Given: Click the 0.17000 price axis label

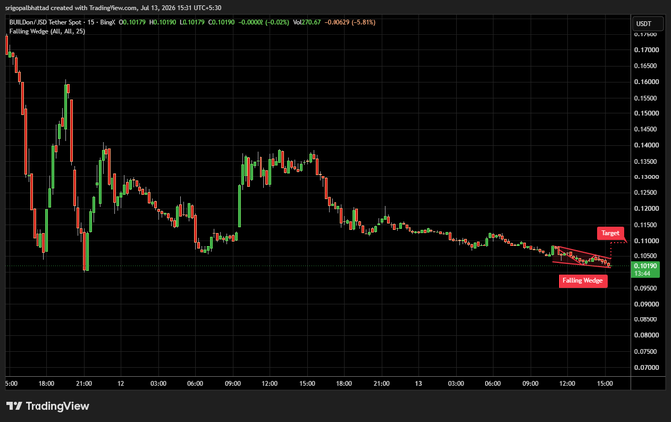Looking at the screenshot, I should click(x=646, y=50).
